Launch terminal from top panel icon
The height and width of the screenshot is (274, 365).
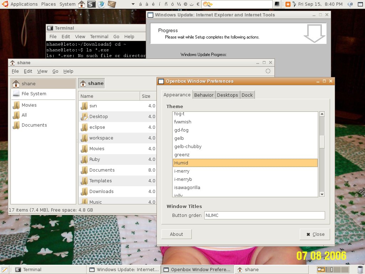(92, 4)
